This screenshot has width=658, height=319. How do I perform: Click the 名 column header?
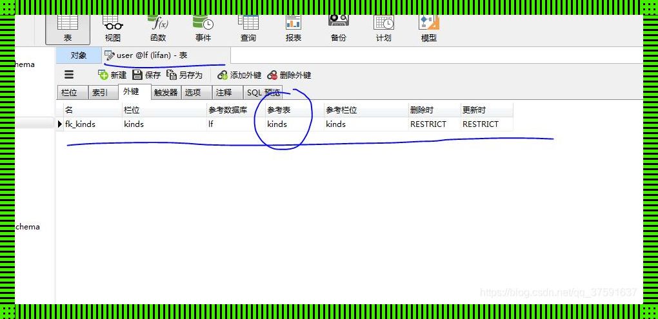[93, 110]
